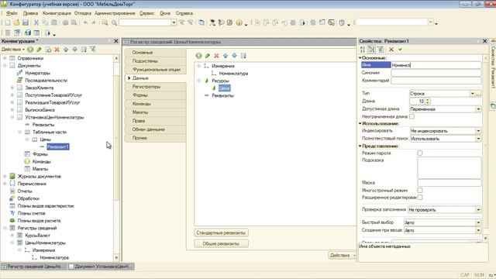Click the Длина spinner arrows
The width and height of the screenshot is (496, 279).
point(428,102)
